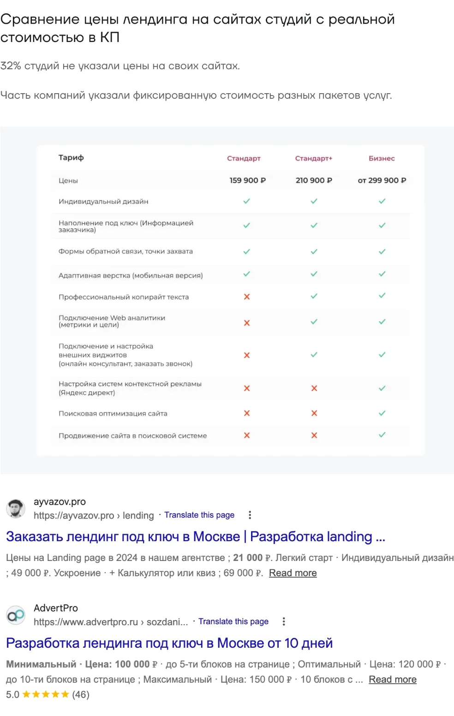Viewport: 454px width, 716px height.
Task: Click green check for Продвижение сайта in Бизнес
Action: 382,435
